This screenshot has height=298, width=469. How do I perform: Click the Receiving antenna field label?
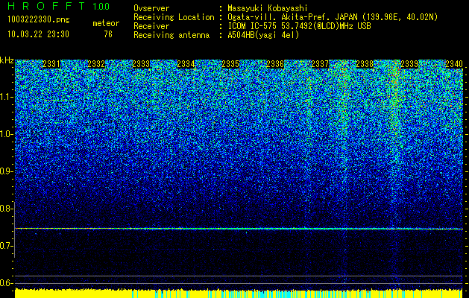171,35
